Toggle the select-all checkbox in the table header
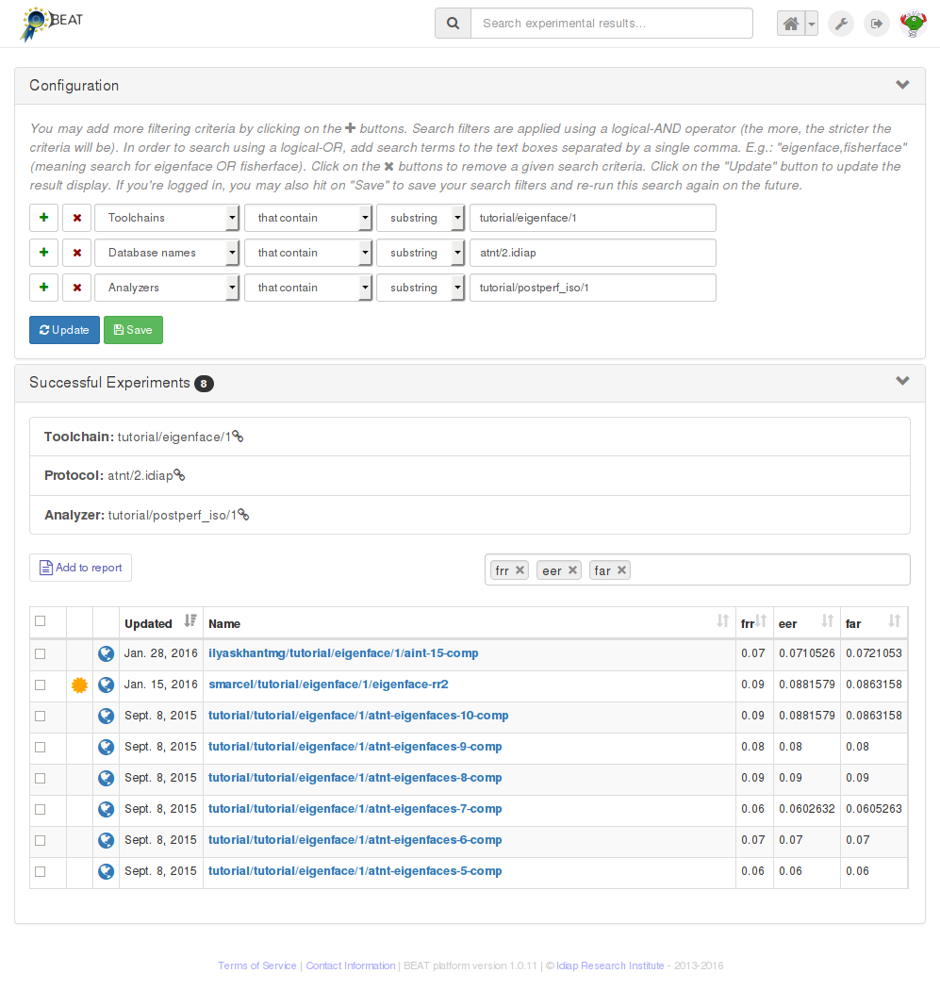Screen dimensions: 940x990 (40, 621)
